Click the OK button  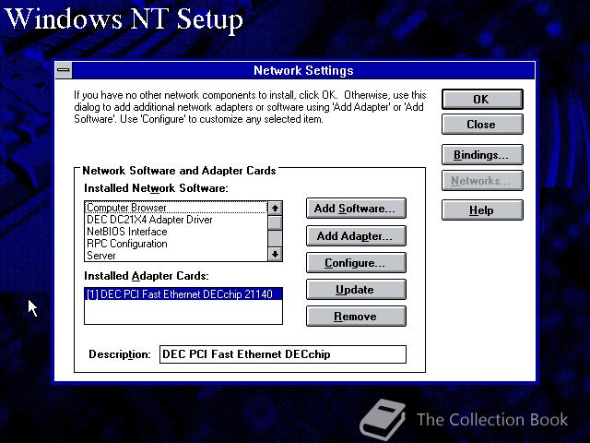482,99
